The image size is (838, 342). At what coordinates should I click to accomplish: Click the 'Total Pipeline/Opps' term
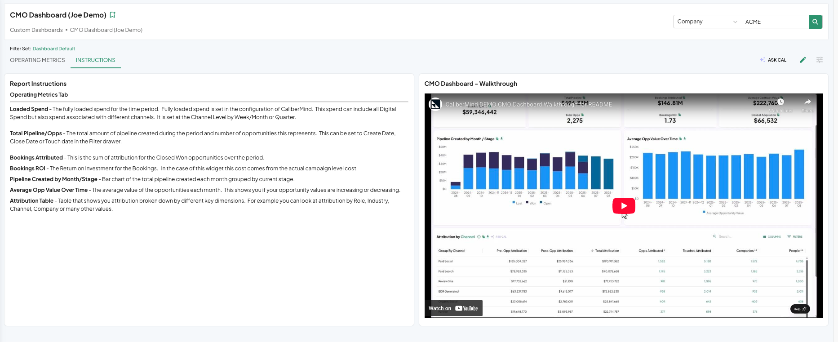point(36,133)
